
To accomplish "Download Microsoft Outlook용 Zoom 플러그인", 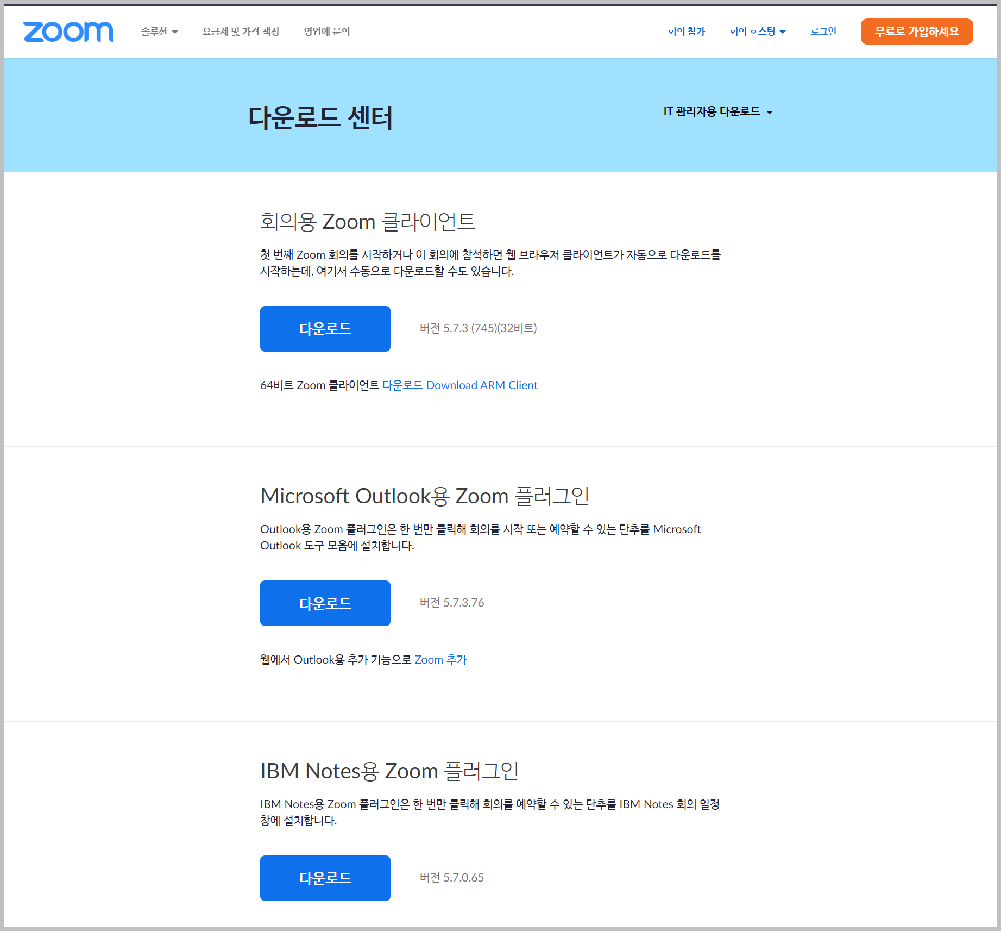I will tap(325, 603).
